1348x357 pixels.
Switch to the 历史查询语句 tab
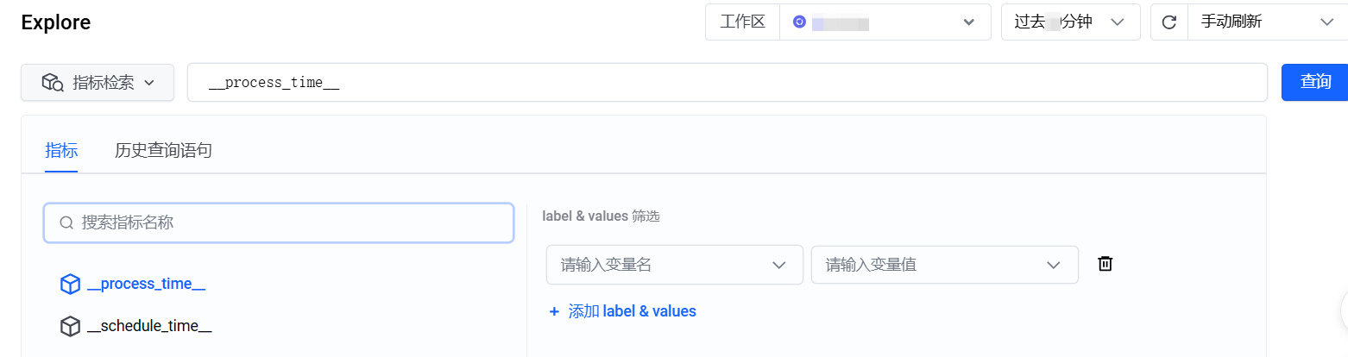pos(163,151)
